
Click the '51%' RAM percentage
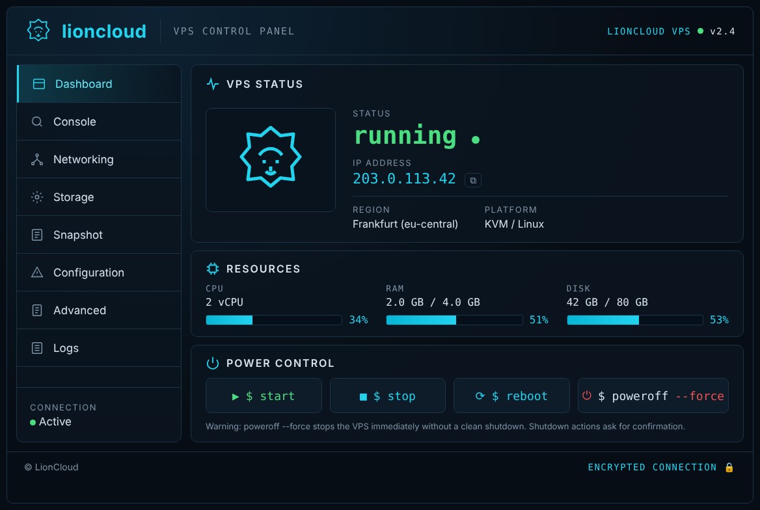tap(539, 320)
